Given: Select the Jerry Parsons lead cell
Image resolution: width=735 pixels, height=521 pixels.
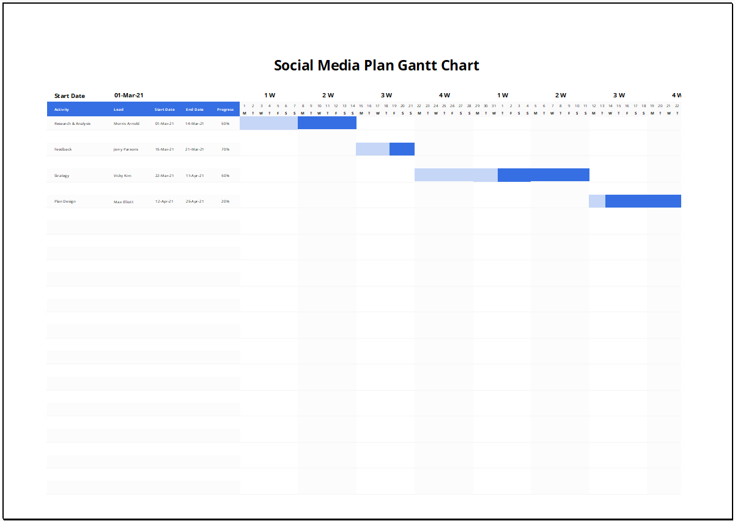Looking at the screenshot, I should coord(126,149).
